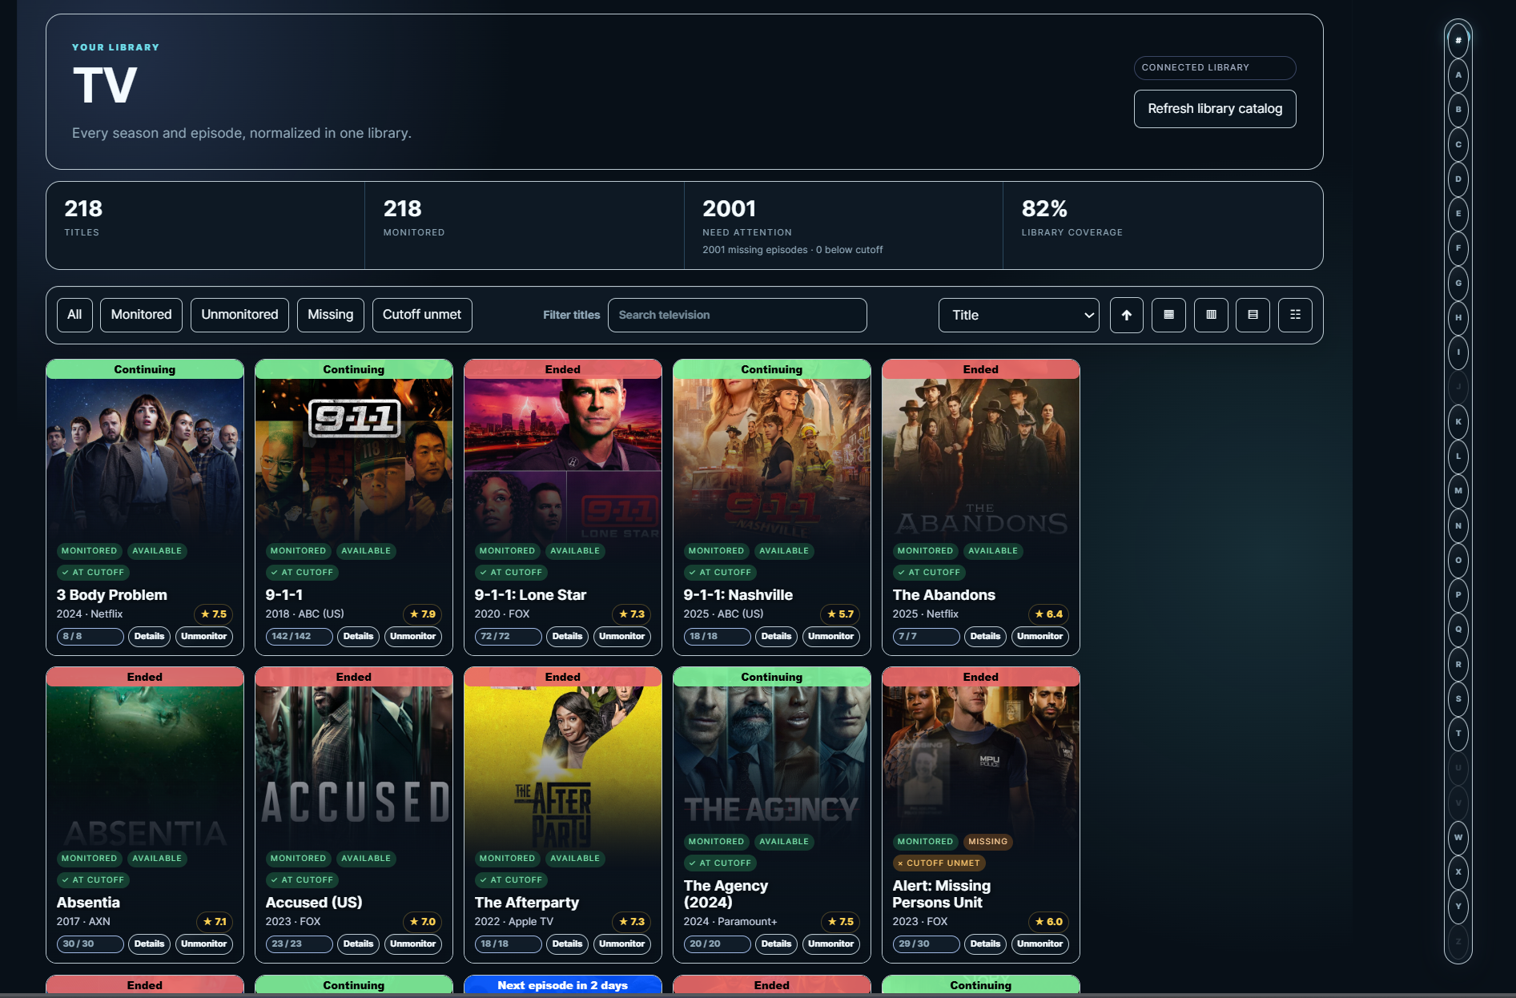The width and height of the screenshot is (1516, 998).
Task: Unmonitor Alert: Missing Persons Unit
Action: pyautogui.click(x=1040, y=944)
